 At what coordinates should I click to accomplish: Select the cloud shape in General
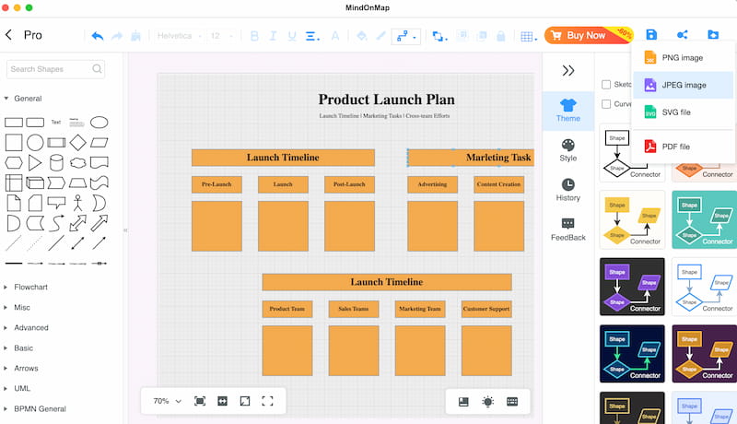point(77,162)
